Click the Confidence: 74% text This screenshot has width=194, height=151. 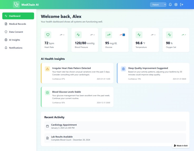coord(134,79)
